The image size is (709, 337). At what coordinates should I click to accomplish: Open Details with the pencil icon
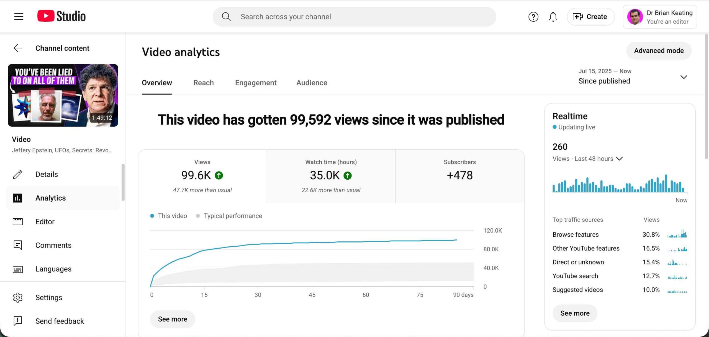tap(18, 174)
